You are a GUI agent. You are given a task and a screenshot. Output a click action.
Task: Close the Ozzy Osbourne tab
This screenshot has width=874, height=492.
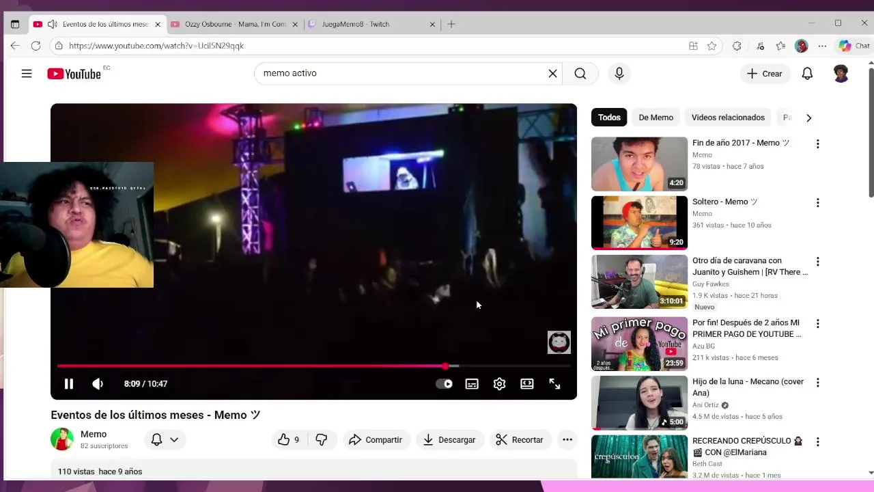(295, 24)
